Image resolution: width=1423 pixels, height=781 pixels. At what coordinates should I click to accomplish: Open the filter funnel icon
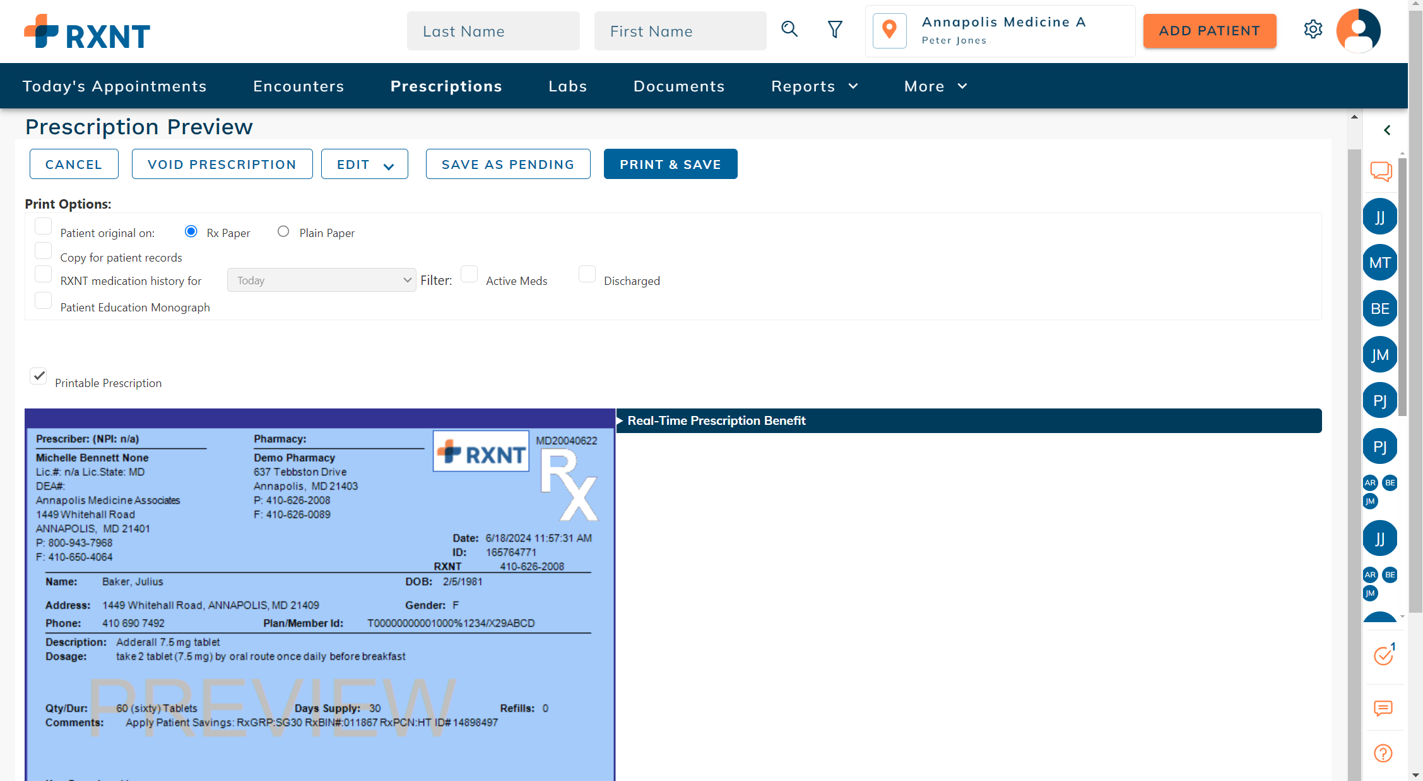(x=835, y=30)
